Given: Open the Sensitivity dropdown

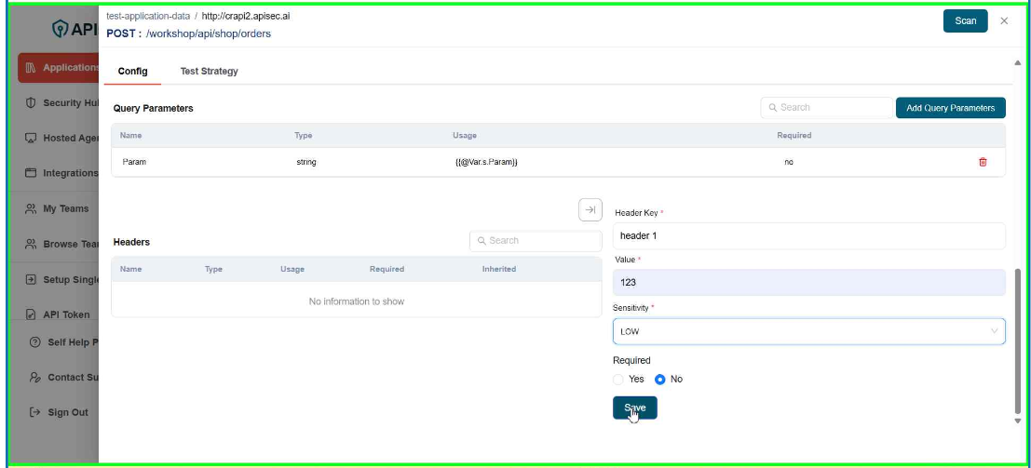Looking at the screenshot, I should [808, 331].
